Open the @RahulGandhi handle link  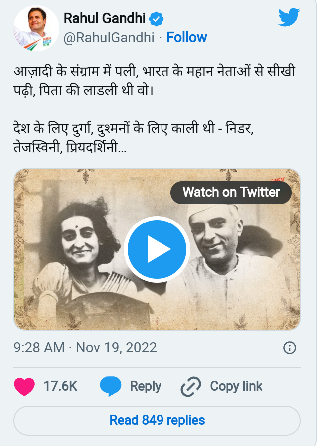pos(109,37)
